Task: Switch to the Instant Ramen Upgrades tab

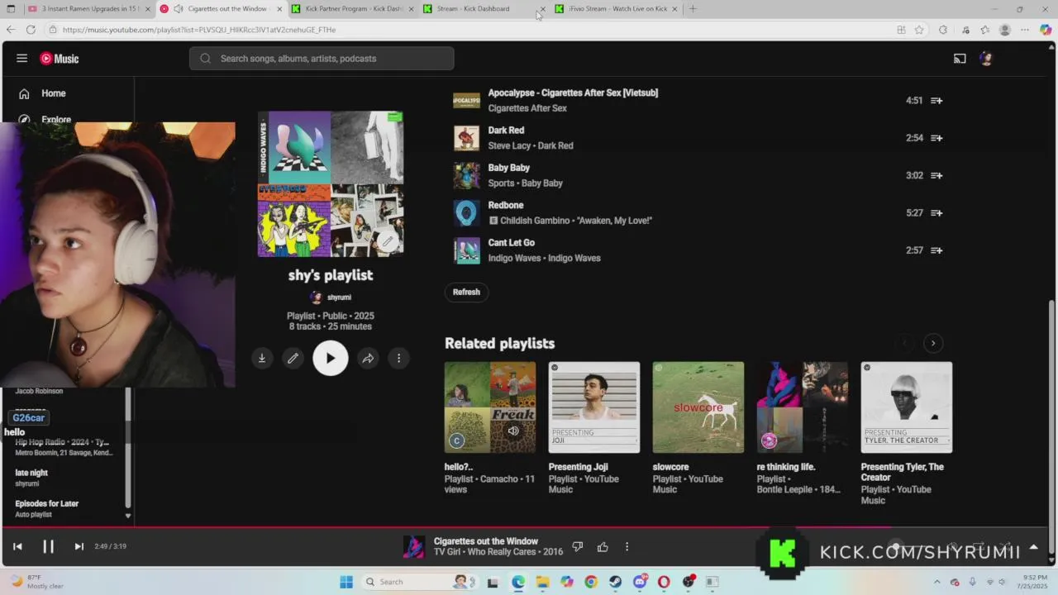Action: point(89,9)
